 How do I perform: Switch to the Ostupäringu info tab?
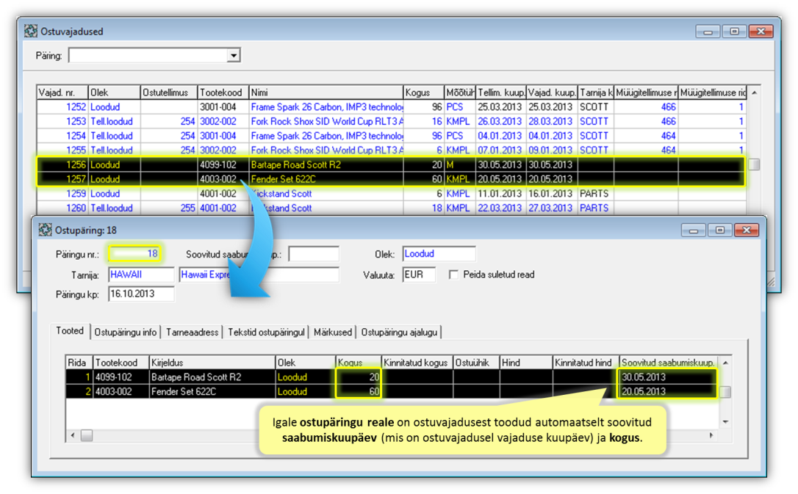(x=126, y=332)
